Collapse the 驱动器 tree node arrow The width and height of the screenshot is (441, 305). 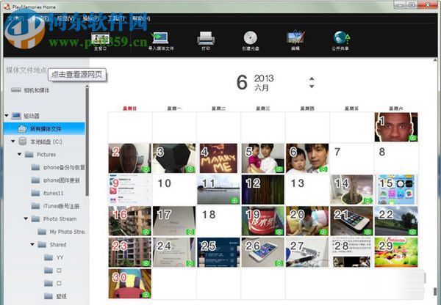click(x=7, y=116)
